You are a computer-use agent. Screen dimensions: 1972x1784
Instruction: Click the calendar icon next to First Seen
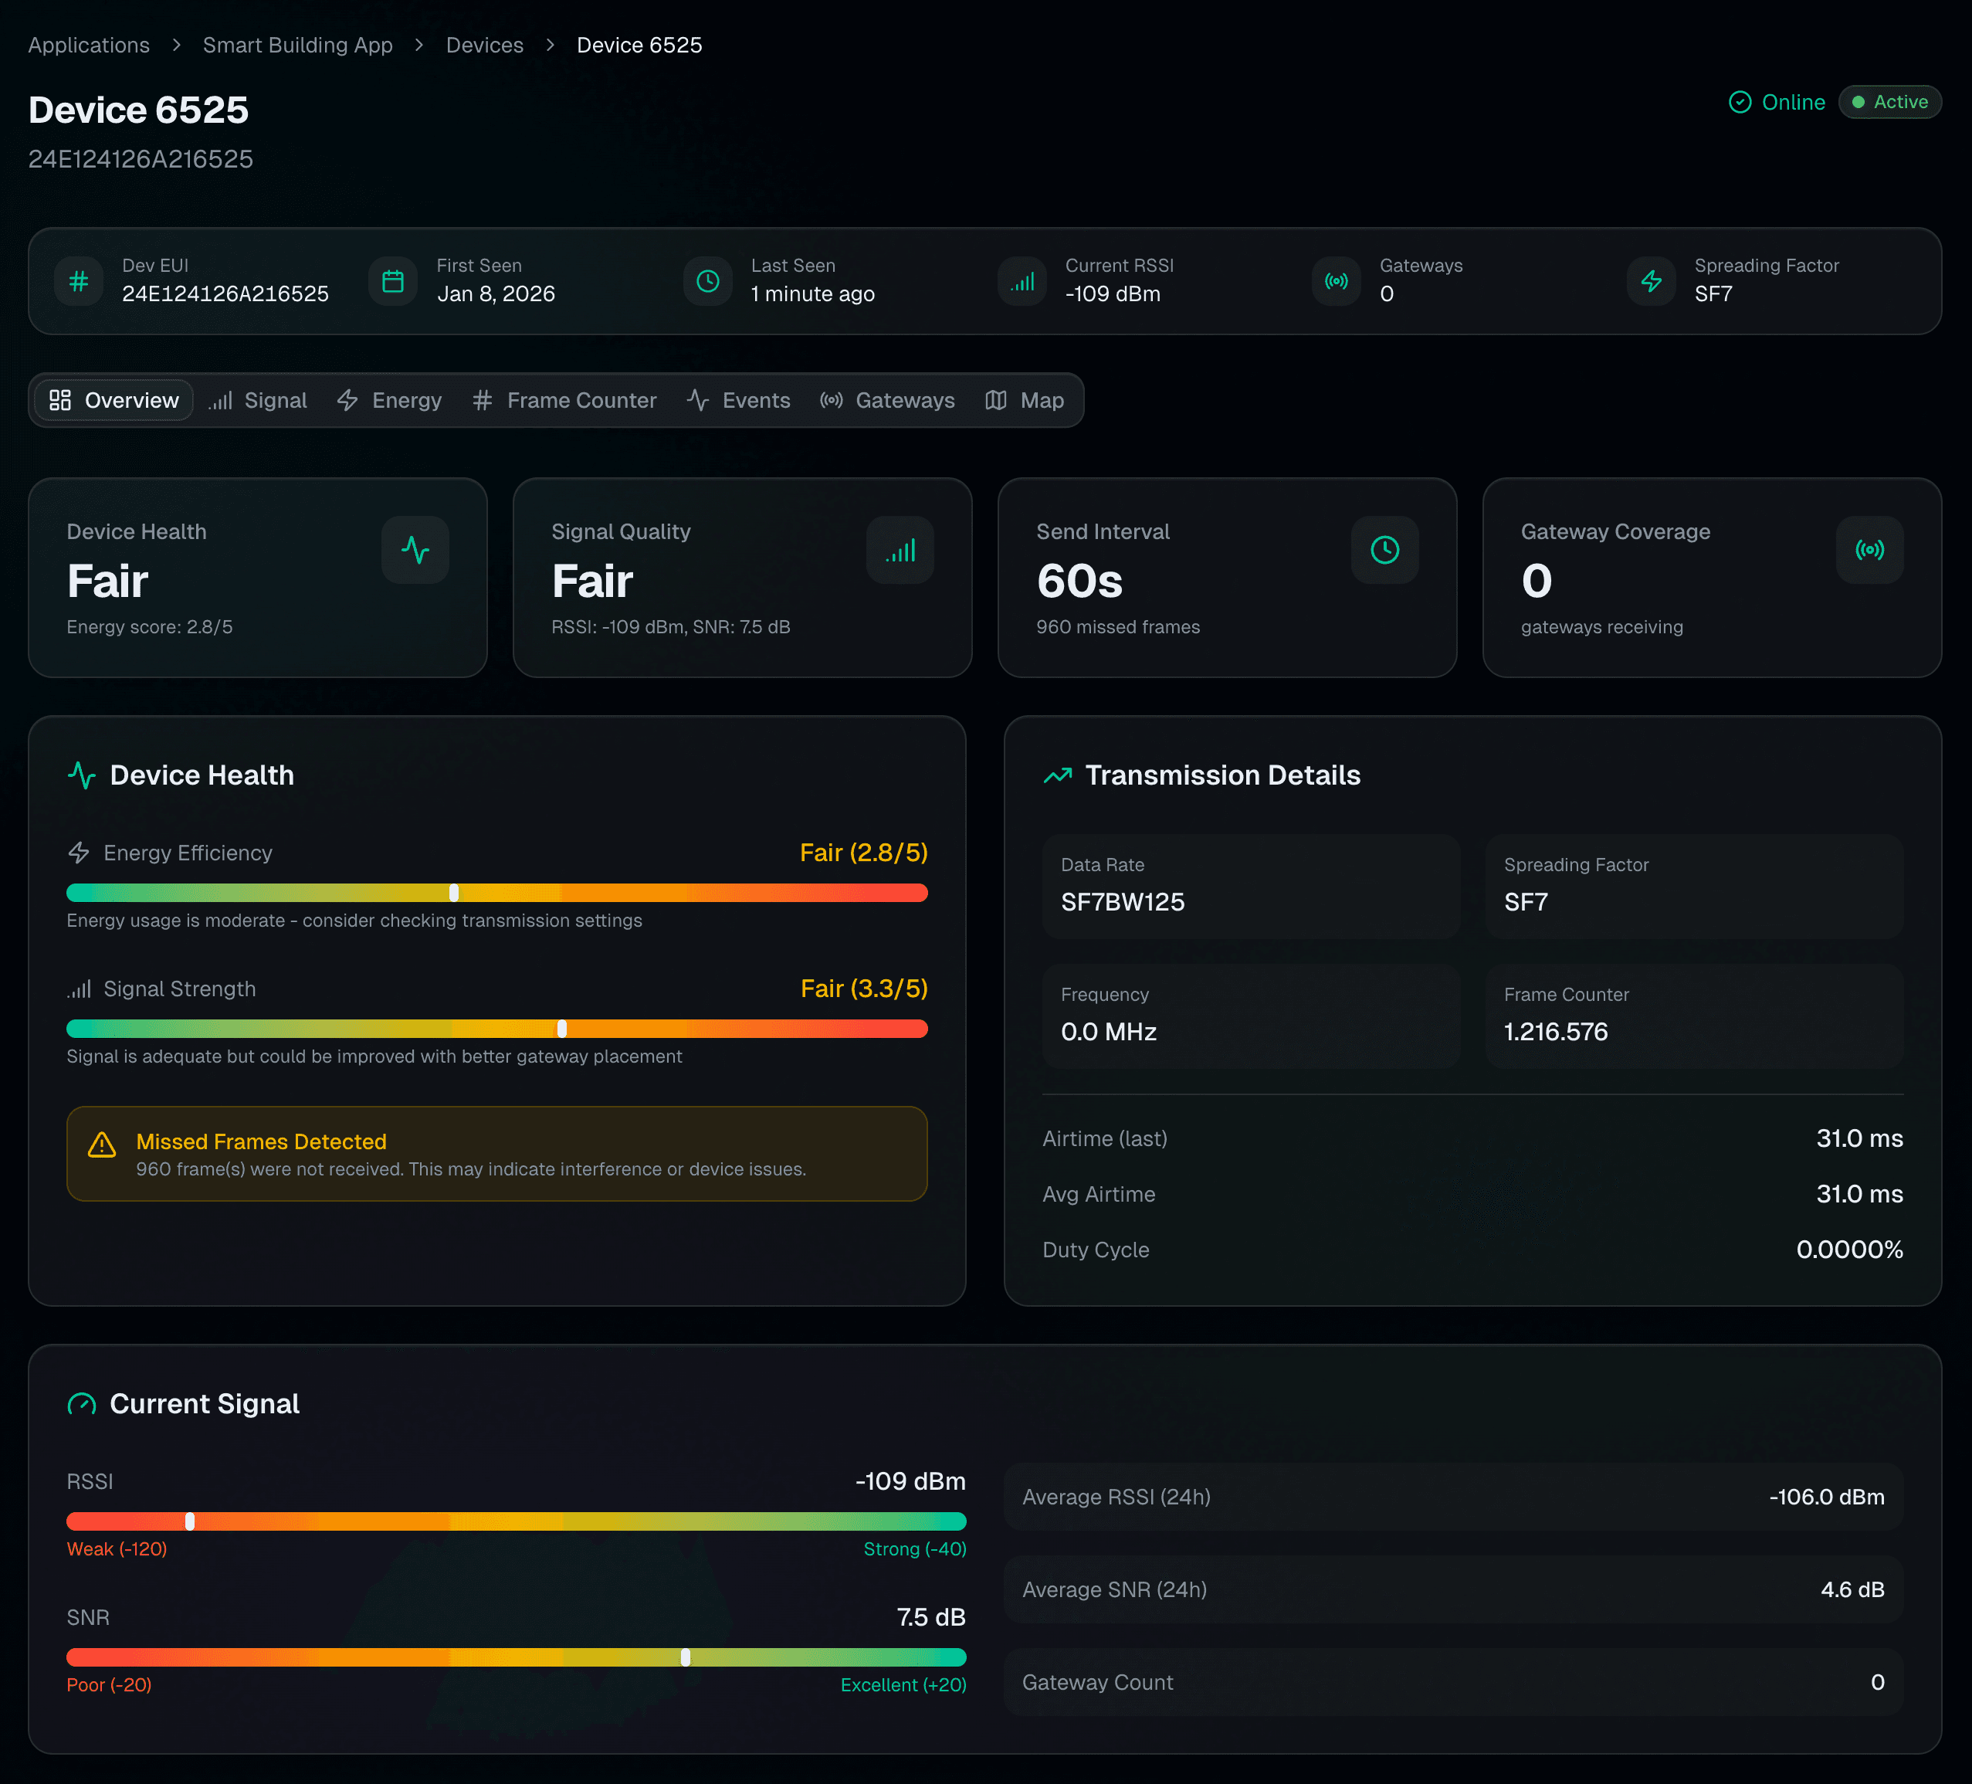coord(393,281)
